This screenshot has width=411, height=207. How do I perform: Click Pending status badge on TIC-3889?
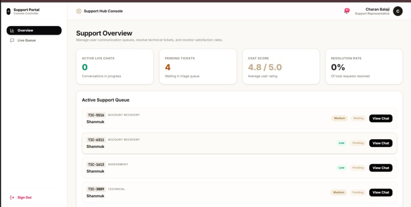tap(358, 192)
